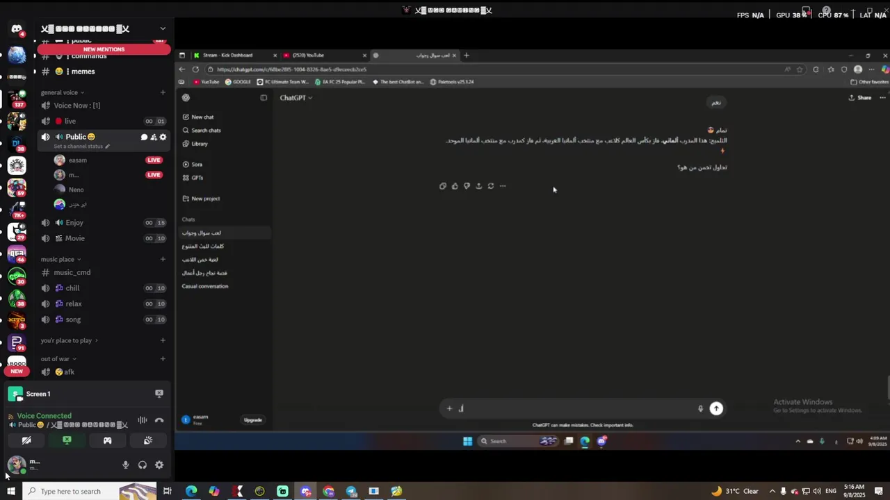The image size is (890, 500).
Task: Open Sora in ChatGPT sidebar
Action: [x=197, y=165]
